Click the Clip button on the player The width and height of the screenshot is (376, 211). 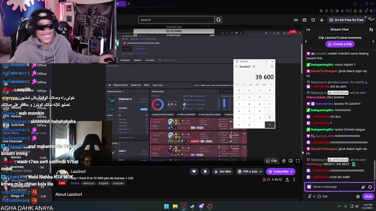pyautogui.click(x=271, y=161)
